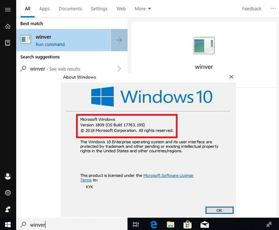Click the winver label in preview pane
The width and height of the screenshot is (279, 230).
pyautogui.click(x=204, y=67)
